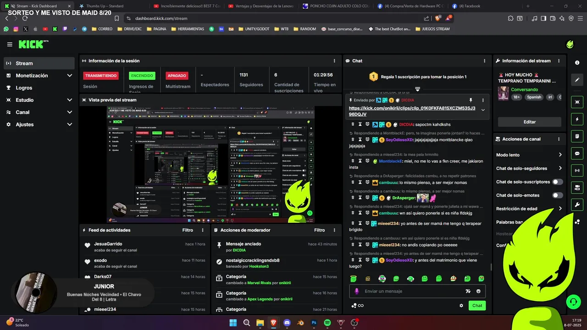Toggle Chat de solo-emotes switch
Image resolution: width=587 pixels, height=330 pixels.
click(557, 195)
